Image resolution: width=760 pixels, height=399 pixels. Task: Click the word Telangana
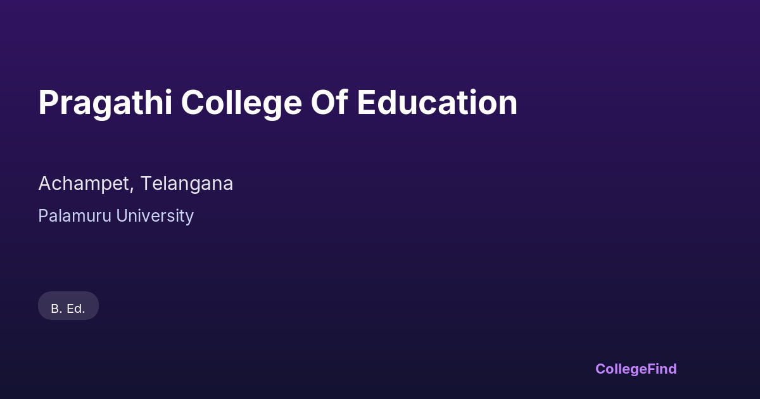pyautogui.click(x=187, y=184)
